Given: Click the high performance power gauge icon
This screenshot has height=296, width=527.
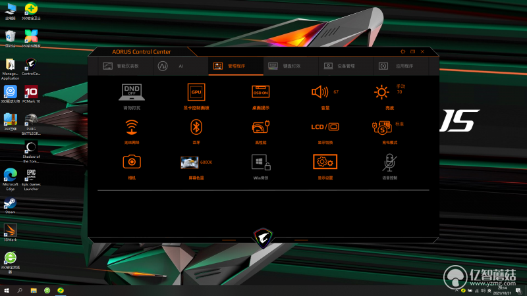Looking at the screenshot, I should click(x=261, y=127).
